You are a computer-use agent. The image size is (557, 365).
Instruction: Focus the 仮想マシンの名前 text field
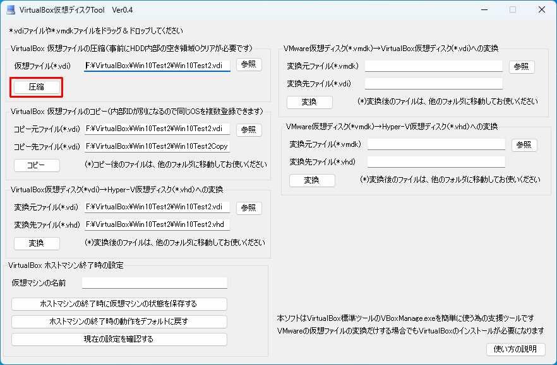[x=155, y=282]
